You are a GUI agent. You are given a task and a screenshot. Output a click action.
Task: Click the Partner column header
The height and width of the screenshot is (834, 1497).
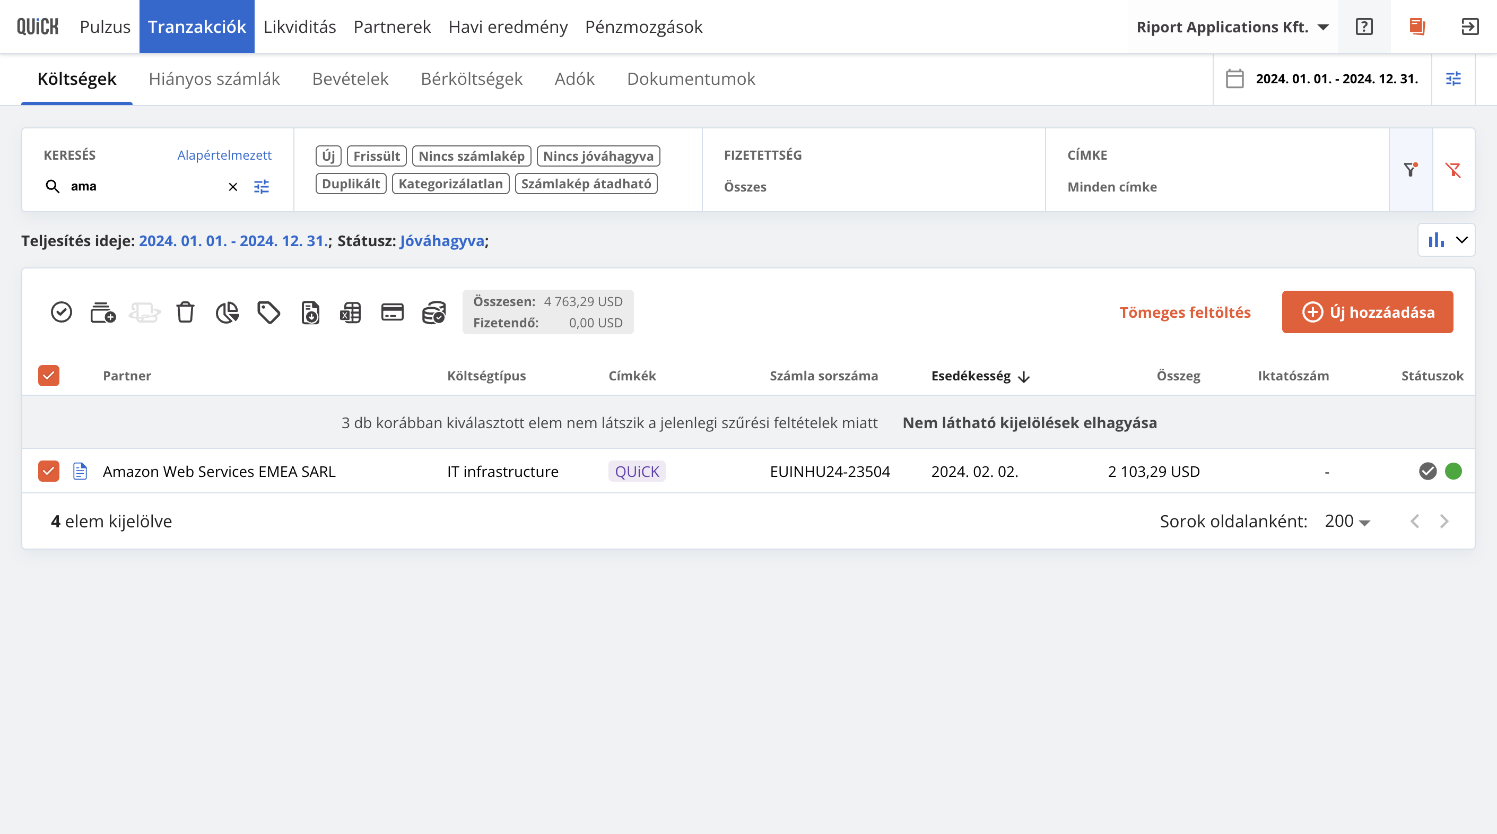pyautogui.click(x=127, y=376)
